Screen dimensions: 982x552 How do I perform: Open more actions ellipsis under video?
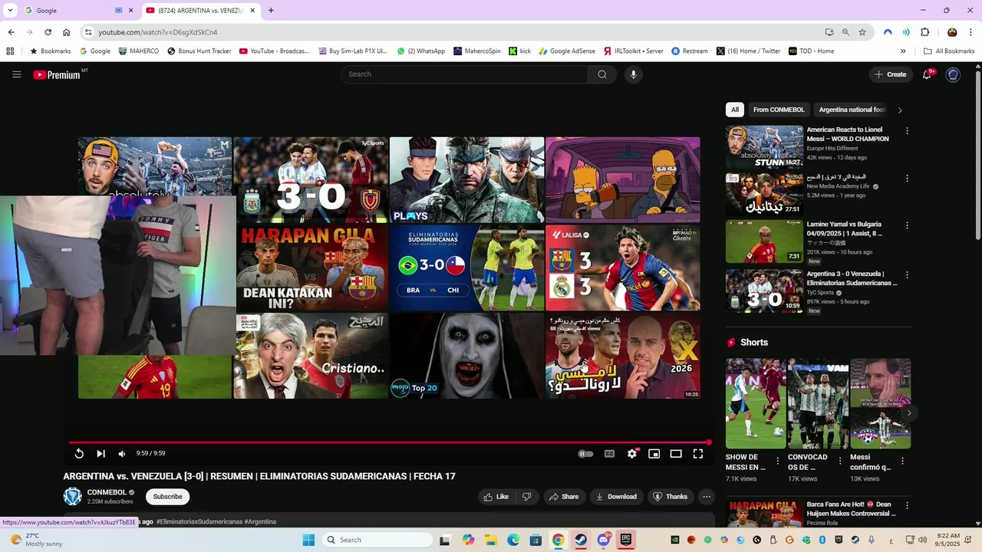pyautogui.click(x=707, y=497)
